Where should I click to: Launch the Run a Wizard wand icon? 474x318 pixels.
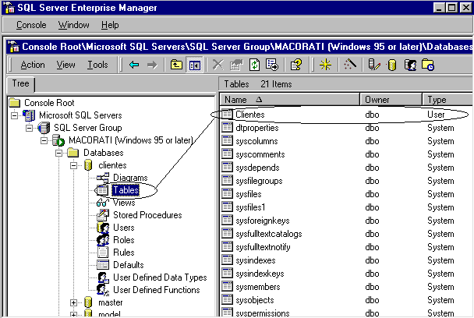click(x=350, y=65)
